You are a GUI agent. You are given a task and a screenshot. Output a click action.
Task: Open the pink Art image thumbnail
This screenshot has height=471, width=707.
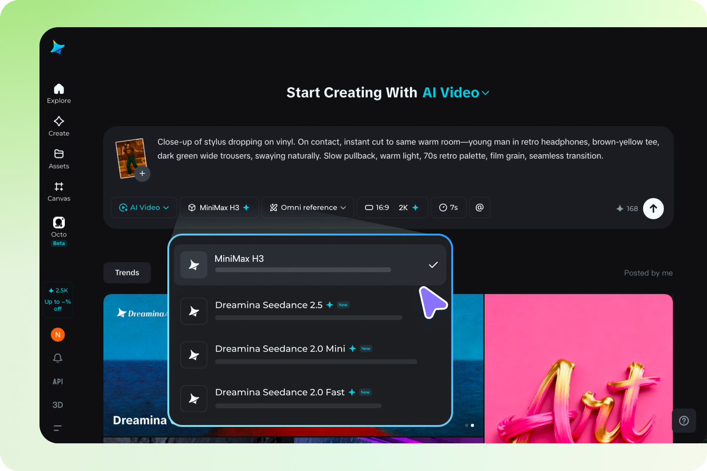coord(579,369)
